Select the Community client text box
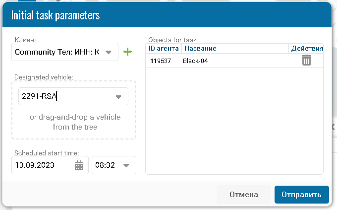Viewport: 337px width, 210px height. point(57,52)
